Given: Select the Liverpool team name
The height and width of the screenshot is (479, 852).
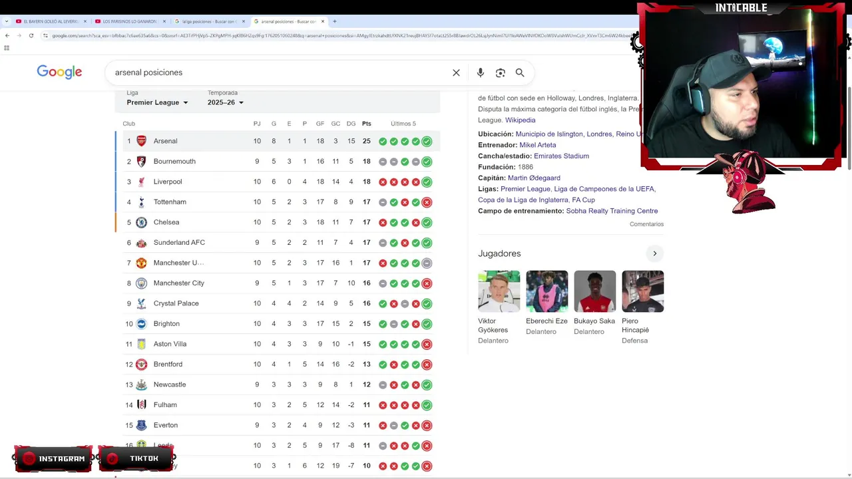Looking at the screenshot, I should click(168, 182).
